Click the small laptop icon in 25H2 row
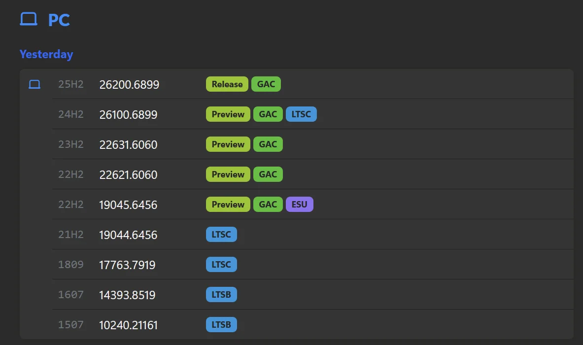This screenshot has width=583, height=345. [x=34, y=84]
